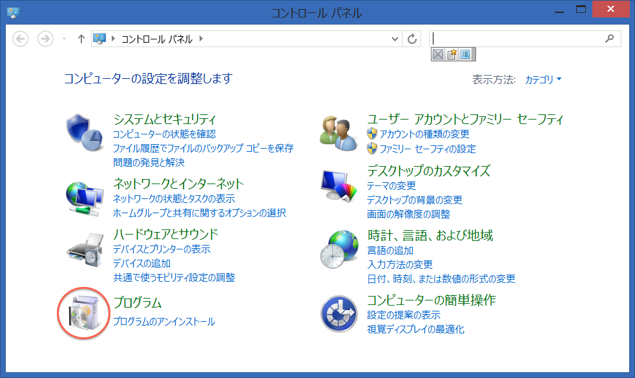Screen dimensions: 635x378
Task: Refresh the Control Panel view
Action: (x=412, y=39)
